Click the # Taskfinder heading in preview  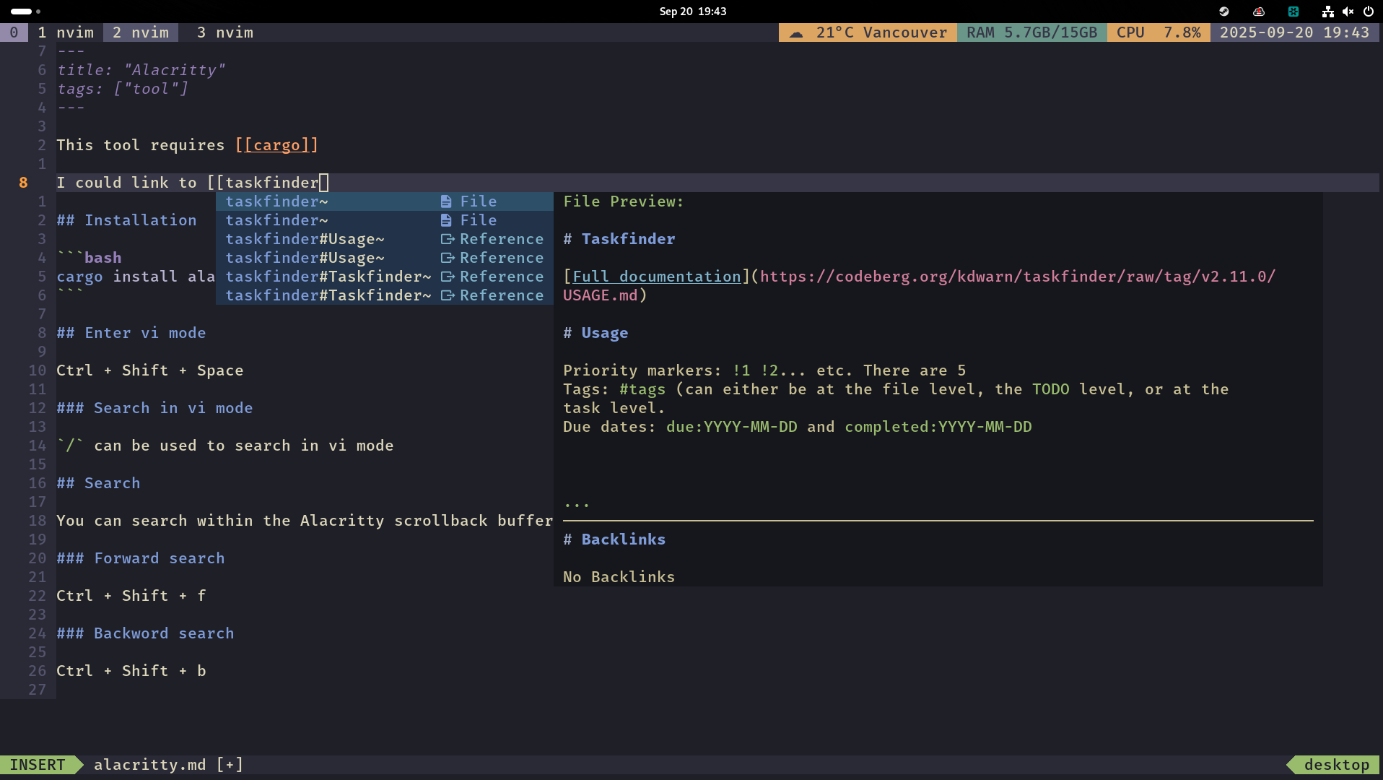pyautogui.click(x=619, y=239)
